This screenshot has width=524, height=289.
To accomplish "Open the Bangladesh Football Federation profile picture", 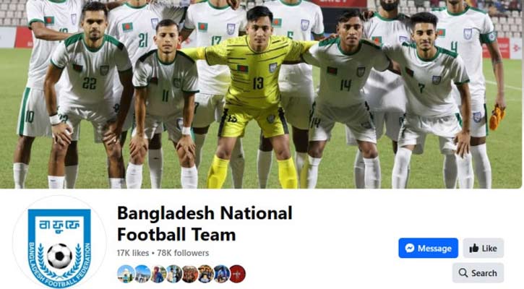I will 59,243.
